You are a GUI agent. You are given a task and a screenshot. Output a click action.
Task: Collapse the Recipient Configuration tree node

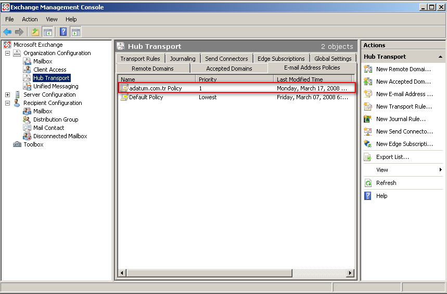pos(8,103)
